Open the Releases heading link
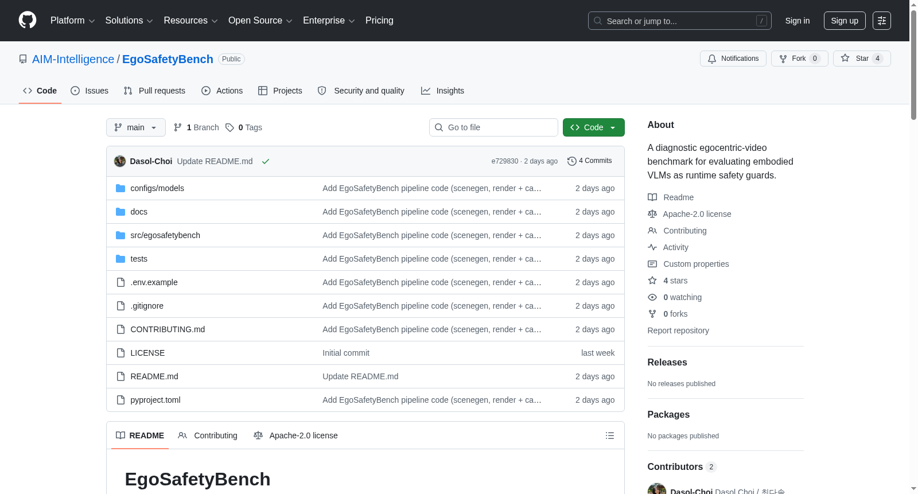This screenshot has width=918, height=494. pyautogui.click(x=667, y=363)
